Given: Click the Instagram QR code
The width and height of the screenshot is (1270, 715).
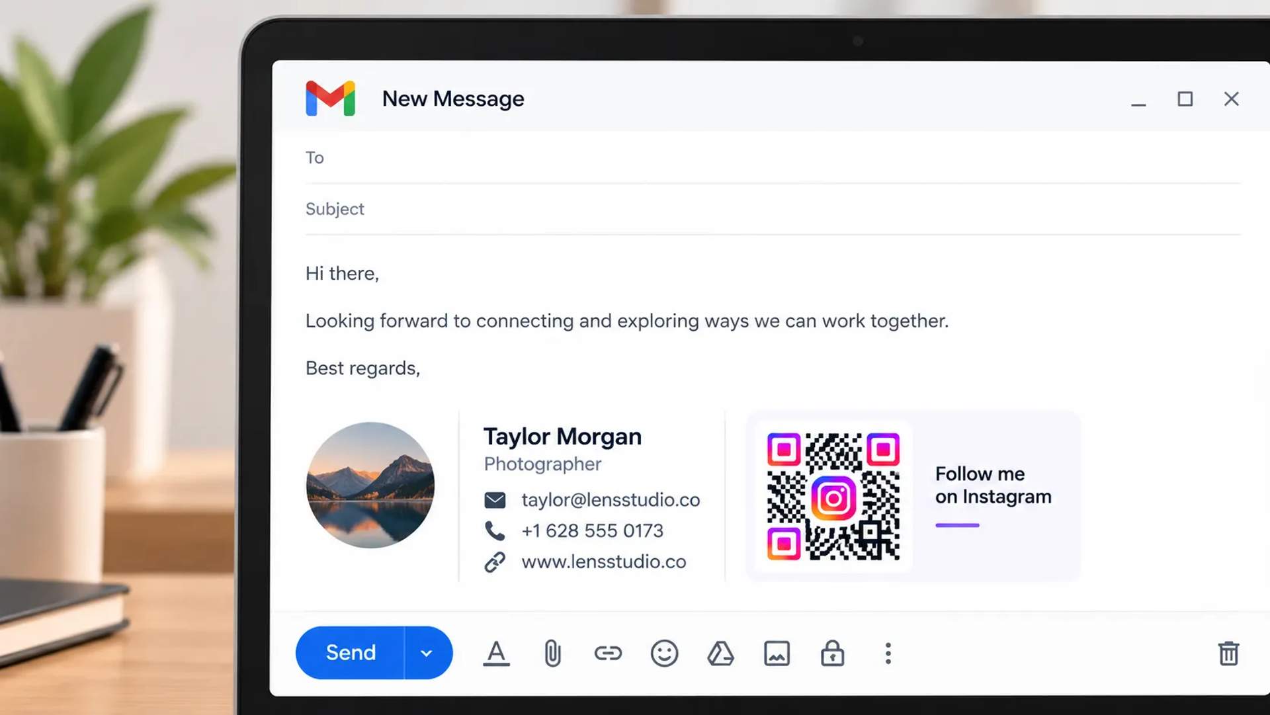Looking at the screenshot, I should (833, 497).
